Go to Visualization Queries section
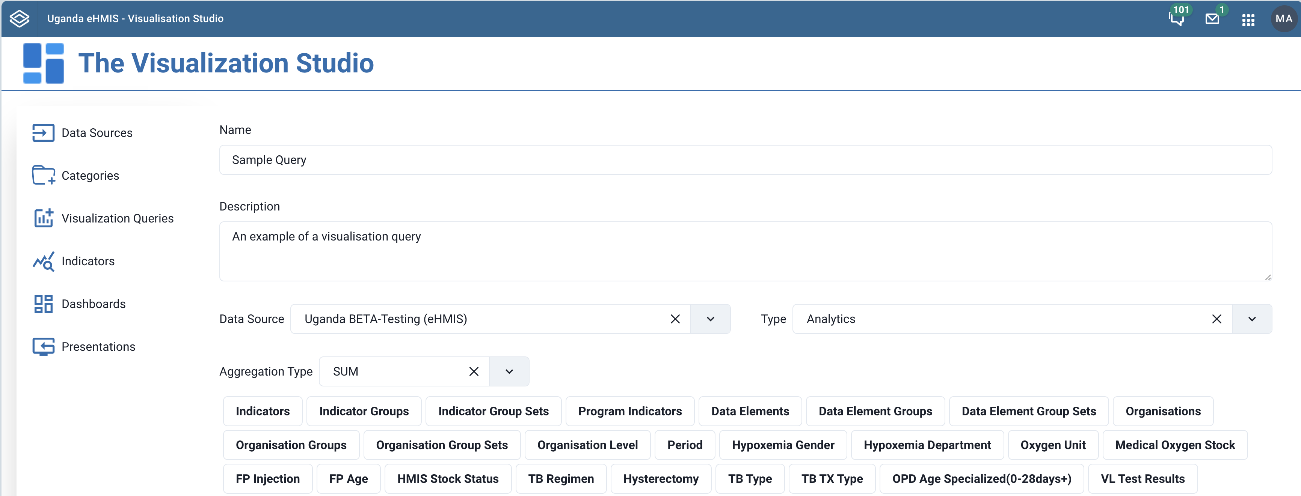 point(118,218)
